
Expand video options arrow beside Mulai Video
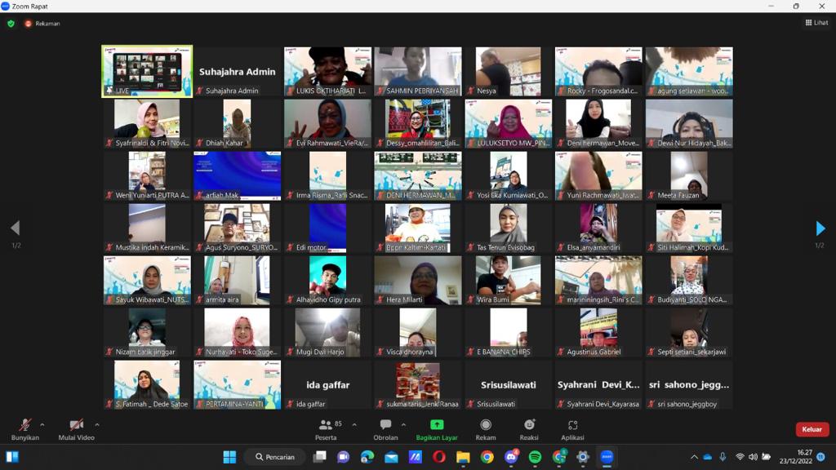tap(97, 424)
